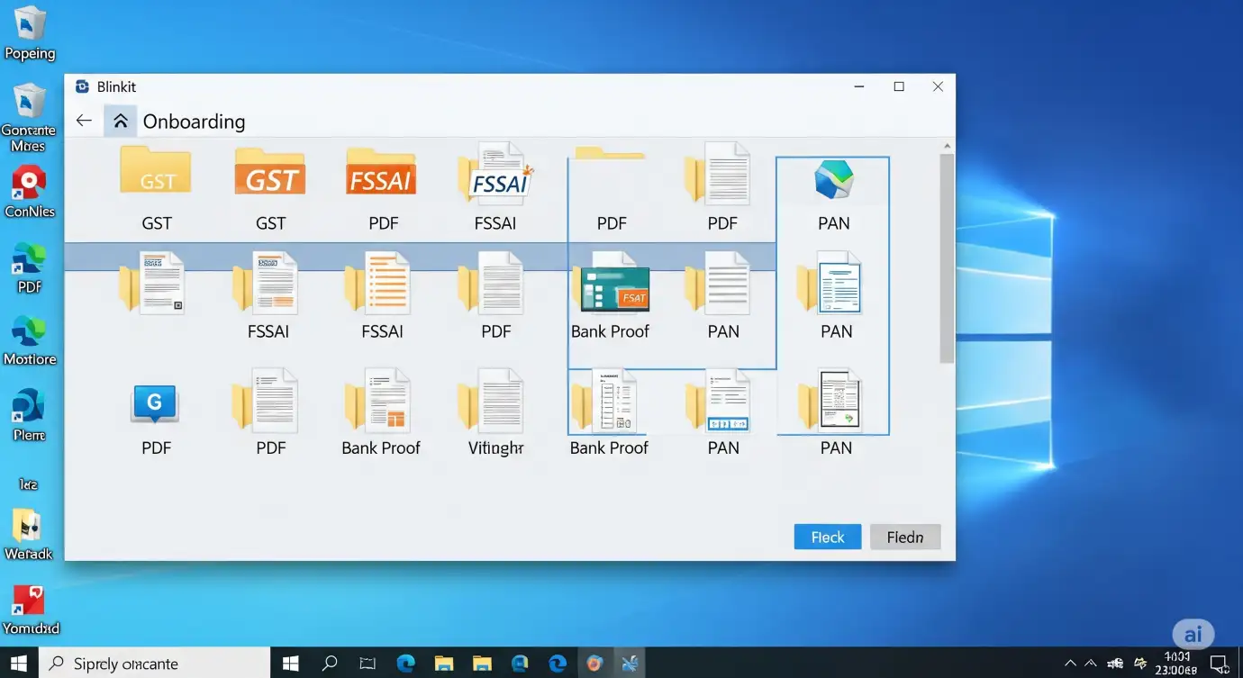Open Popeing recycle bin on desktop

coord(30,23)
